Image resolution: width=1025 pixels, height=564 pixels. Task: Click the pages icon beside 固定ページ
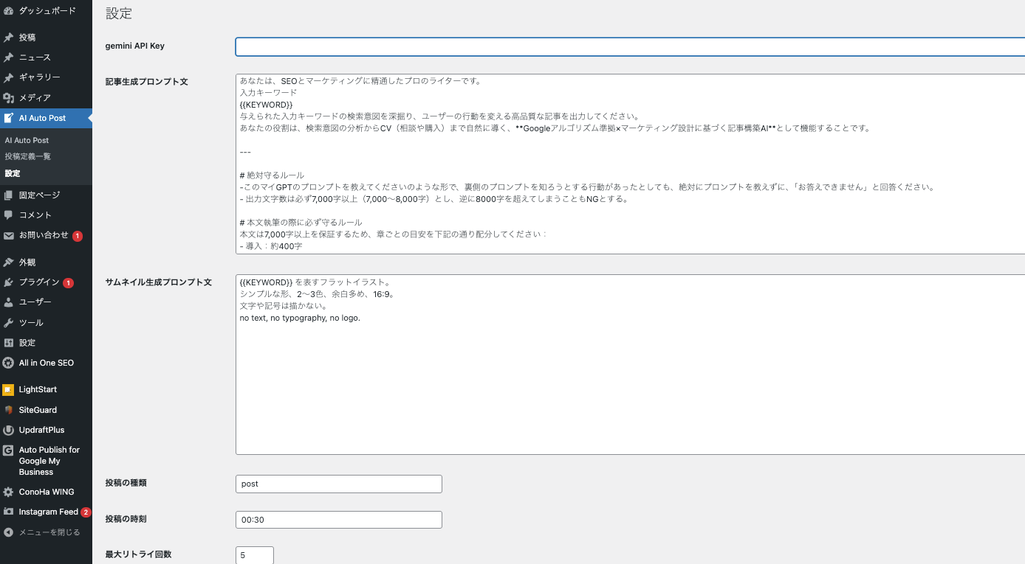coord(8,195)
